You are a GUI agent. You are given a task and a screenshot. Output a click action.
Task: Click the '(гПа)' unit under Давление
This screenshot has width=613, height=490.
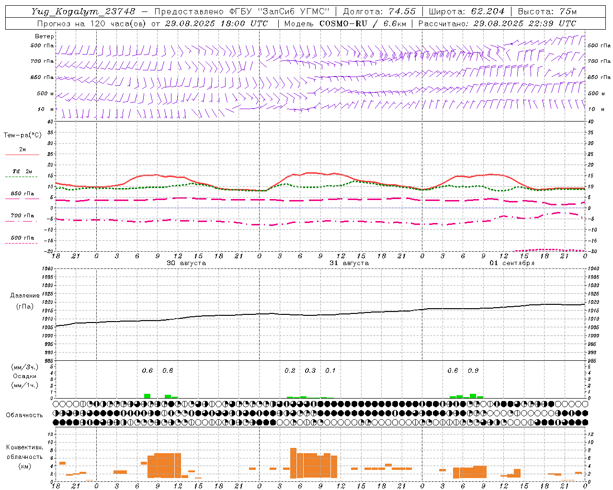(25, 307)
